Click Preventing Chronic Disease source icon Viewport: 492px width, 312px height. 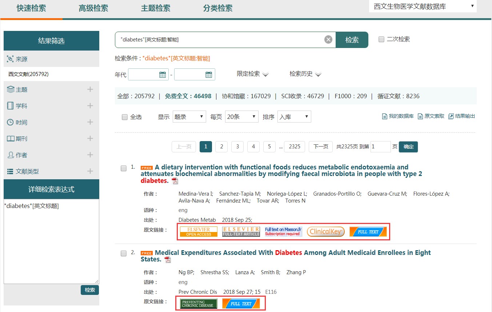199,304
